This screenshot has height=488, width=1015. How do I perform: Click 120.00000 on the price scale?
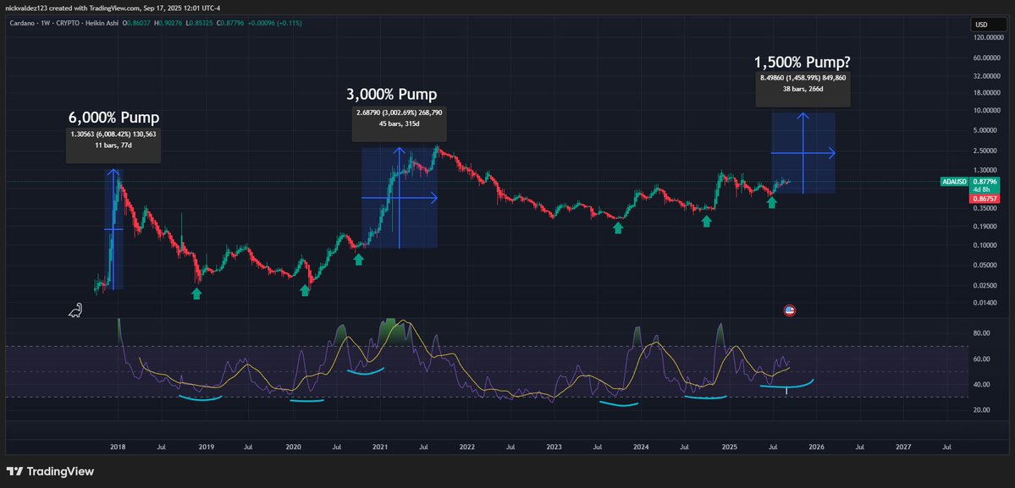tap(987, 38)
